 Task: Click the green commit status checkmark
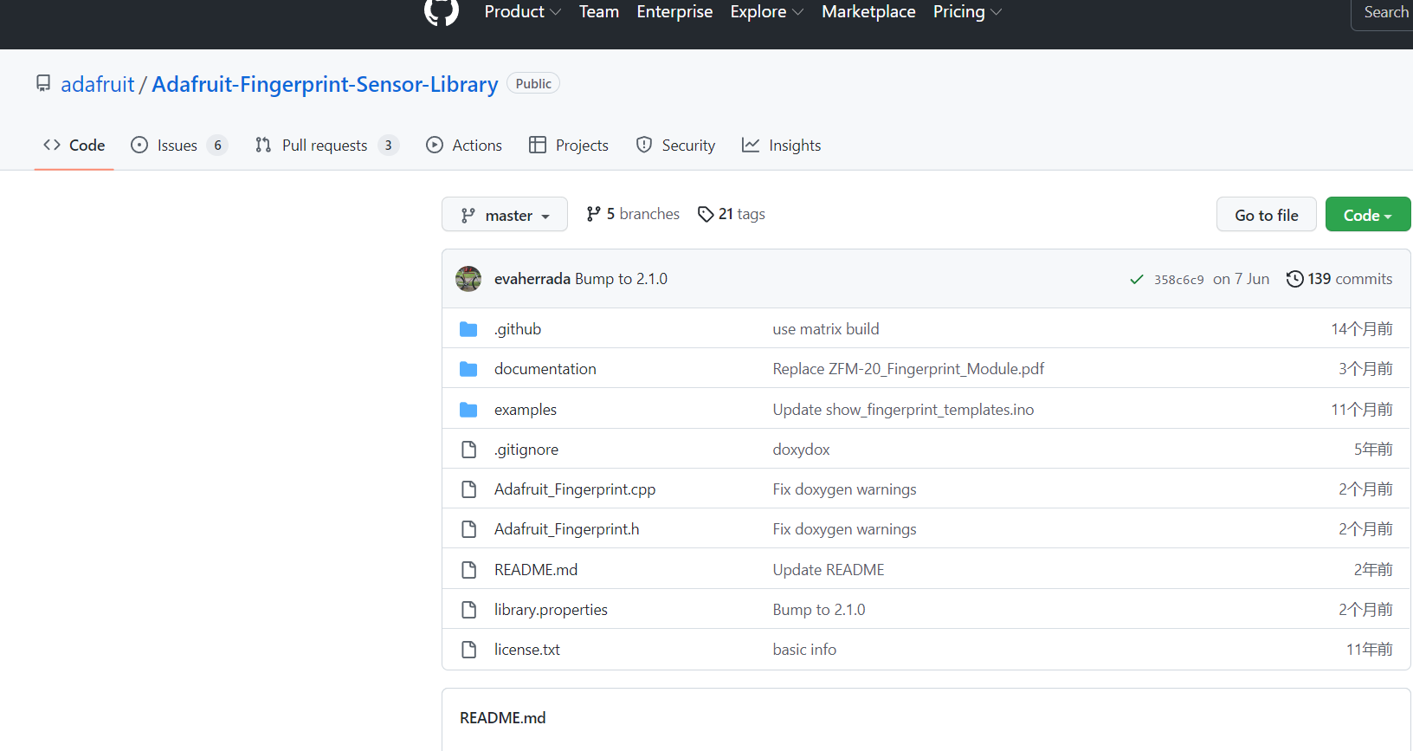click(1137, 279)
